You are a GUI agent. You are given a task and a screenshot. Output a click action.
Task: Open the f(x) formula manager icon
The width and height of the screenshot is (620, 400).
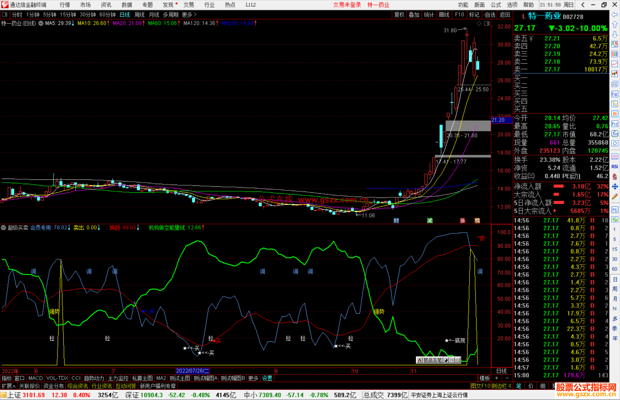(x=615, y=134)
